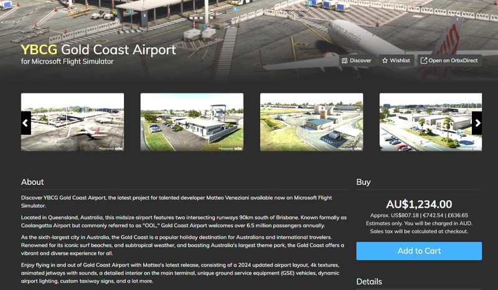View the terminal apron aircraft screenshot thumbnail
The width and height of the screenshot is (498, 290).
72,122
